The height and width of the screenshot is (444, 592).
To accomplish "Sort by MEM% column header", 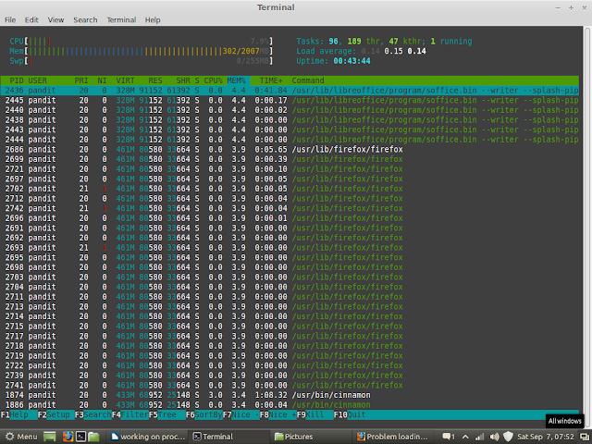I will (237, 80).
